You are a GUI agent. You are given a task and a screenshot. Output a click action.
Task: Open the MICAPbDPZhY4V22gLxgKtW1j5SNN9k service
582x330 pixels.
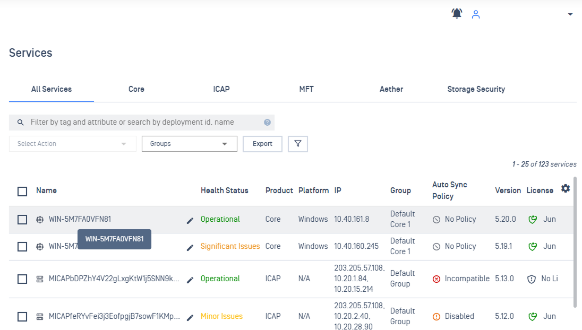pyautogui.click(x=114, y=279)
